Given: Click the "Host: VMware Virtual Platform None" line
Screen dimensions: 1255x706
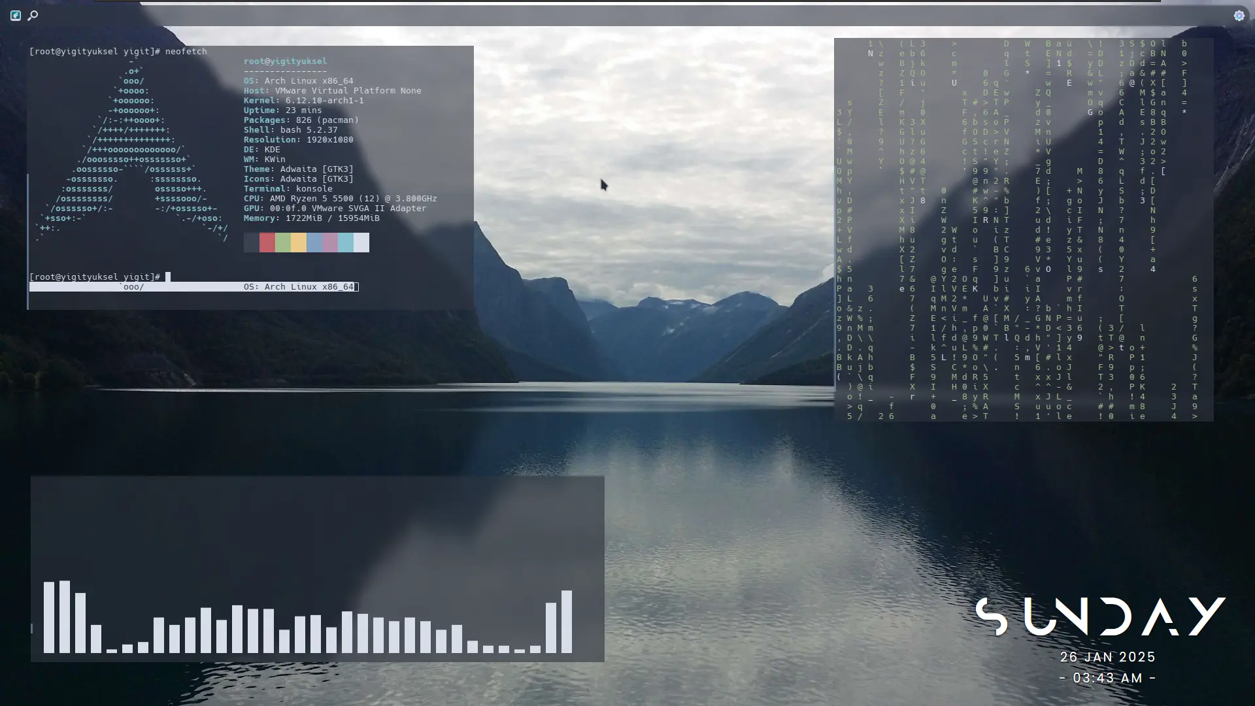Looking at the screenshot, I should coord(333,91).
